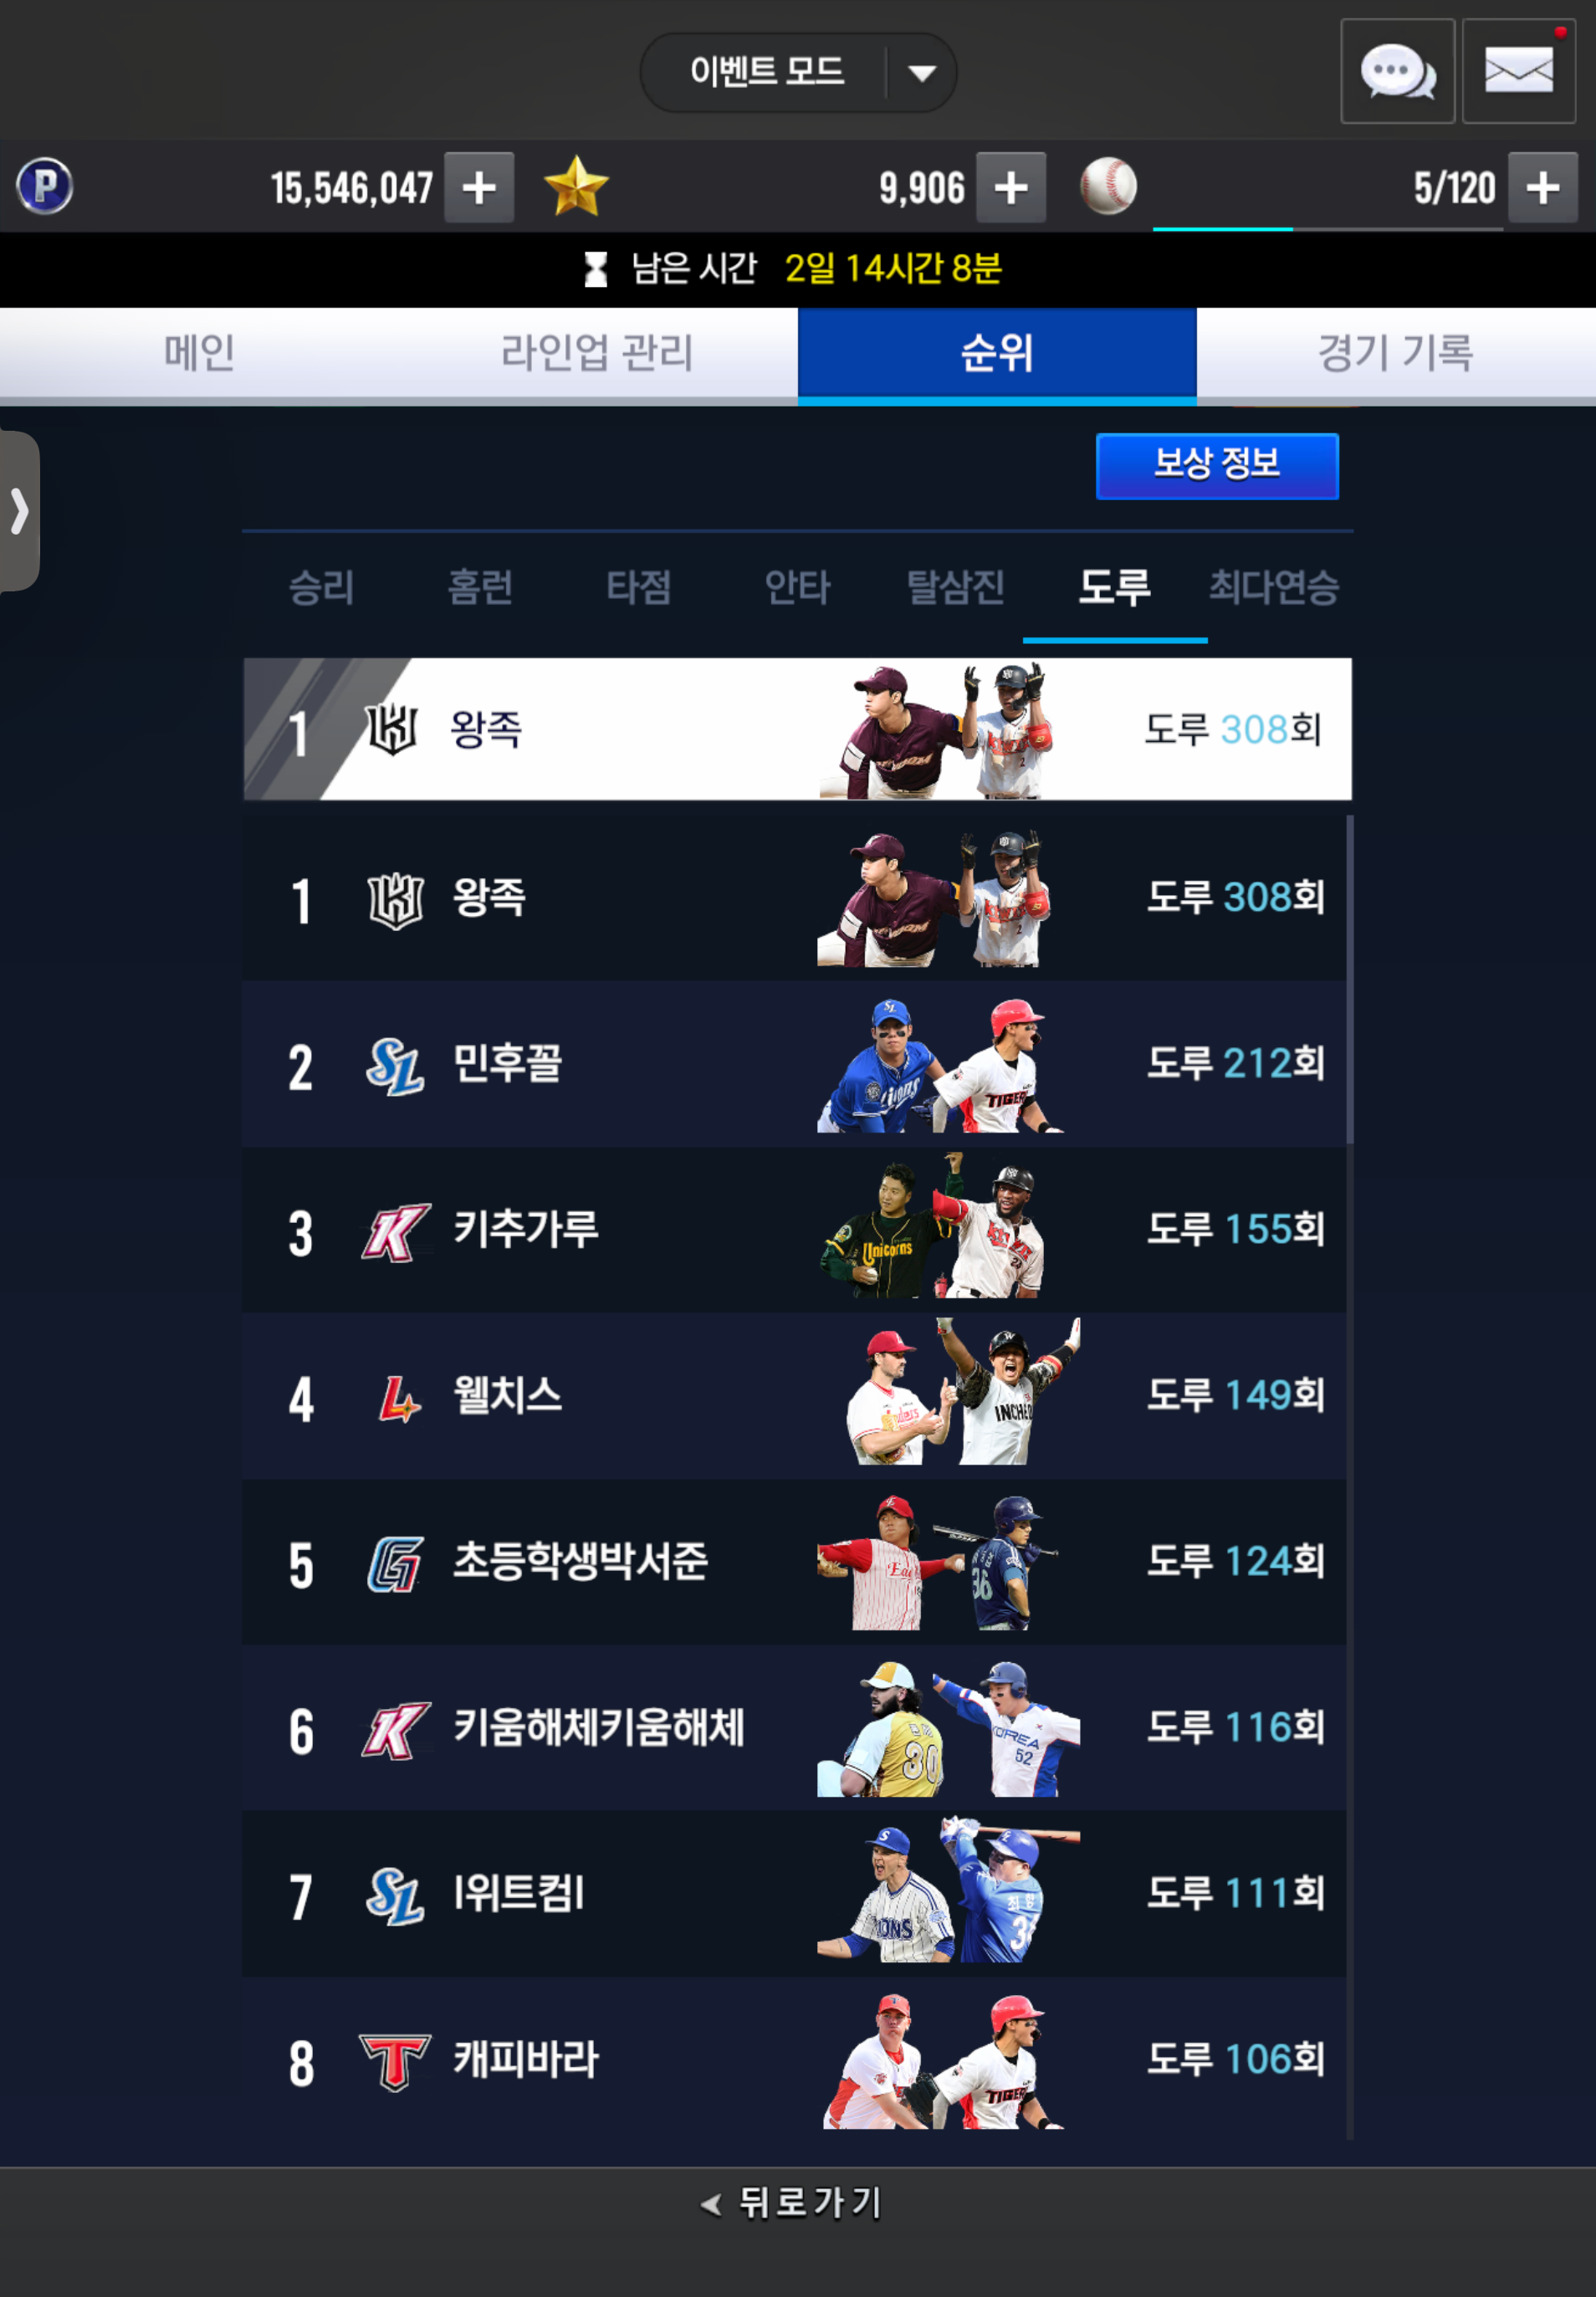Screen dimensions: 1596x2297
Task: Open the mail envelope icon
Action: [1518, 71]
